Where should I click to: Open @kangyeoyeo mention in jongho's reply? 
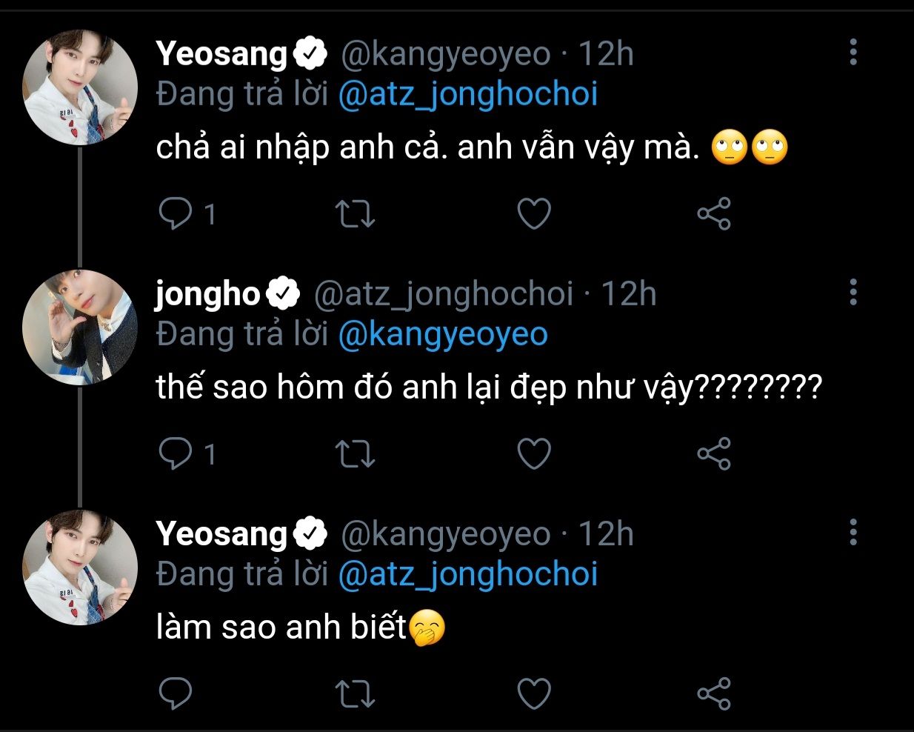tap(442, 335)
